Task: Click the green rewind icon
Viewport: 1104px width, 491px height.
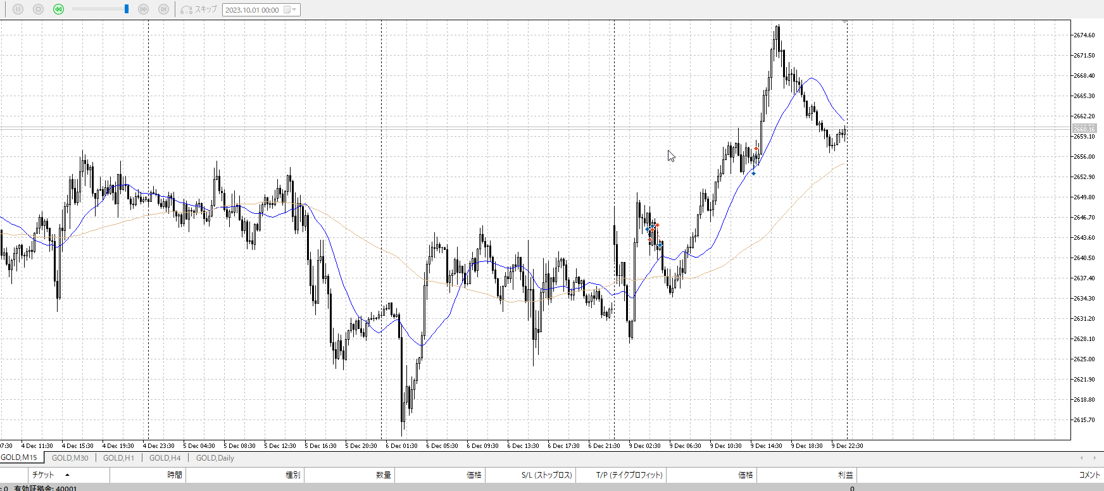Action: pos(58,9)
